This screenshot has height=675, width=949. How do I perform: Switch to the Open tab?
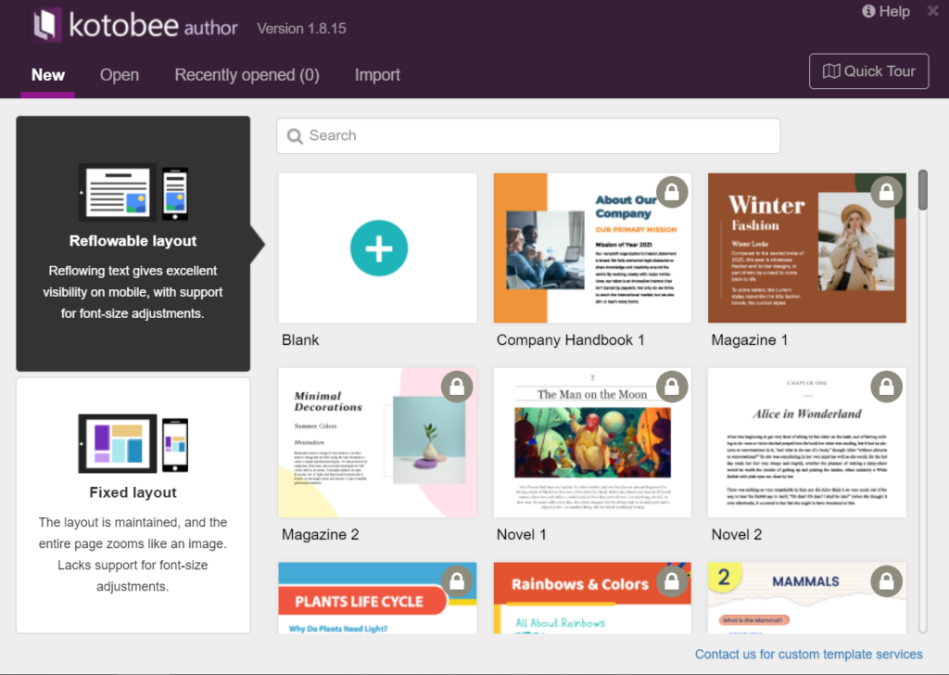[x=119, y=75]
